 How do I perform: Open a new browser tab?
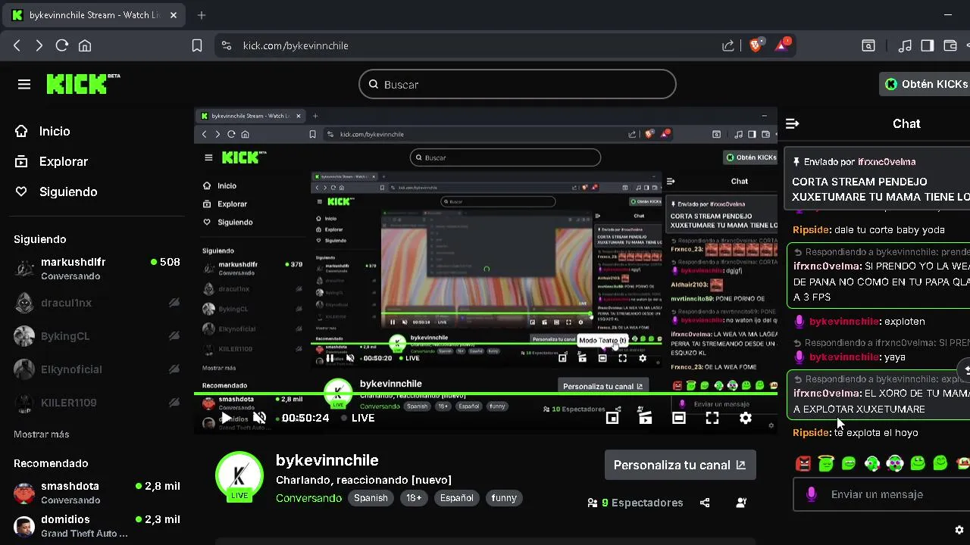tap(202, 15)
